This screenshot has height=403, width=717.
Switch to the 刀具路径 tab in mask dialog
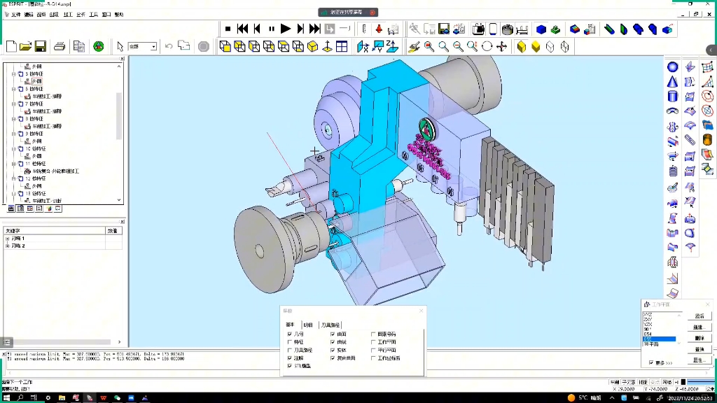click(x=330, y=325)
